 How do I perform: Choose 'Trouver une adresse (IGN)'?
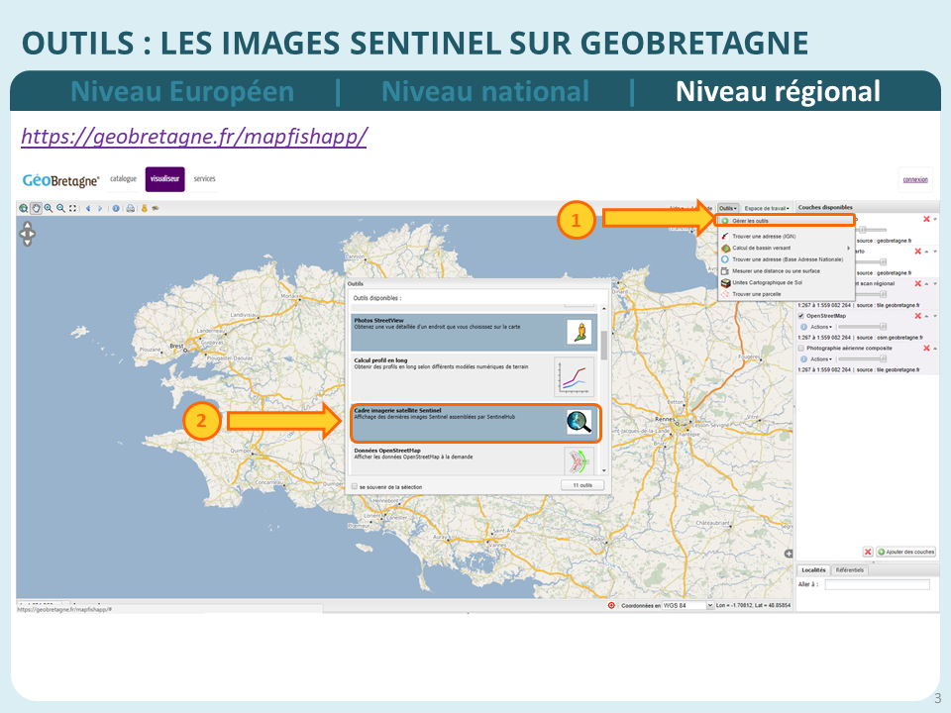(x=786, y=237)
